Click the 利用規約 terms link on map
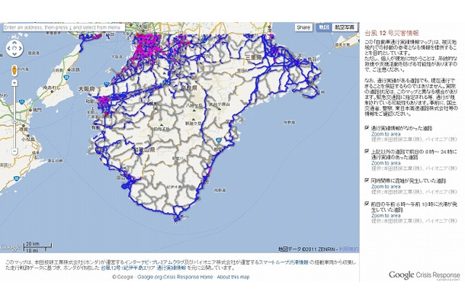465x305 pixels. [349, 249]
